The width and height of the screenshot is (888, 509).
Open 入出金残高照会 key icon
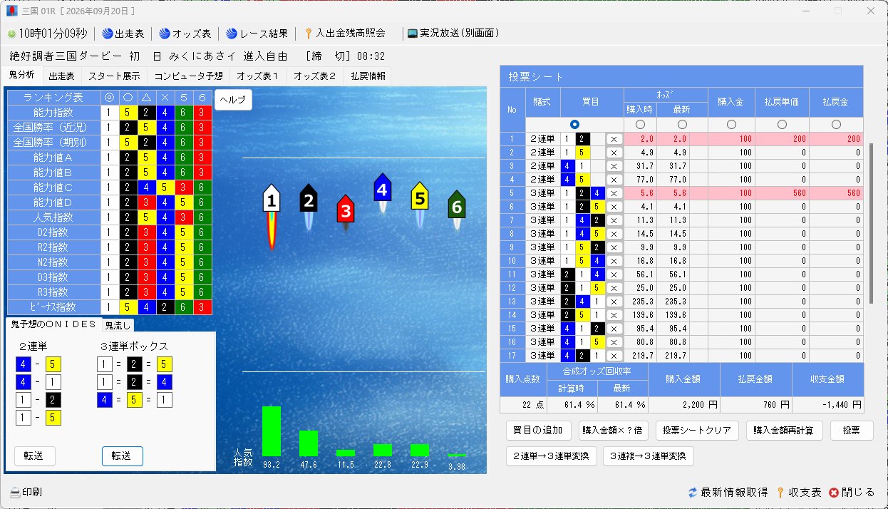[309, 34]
